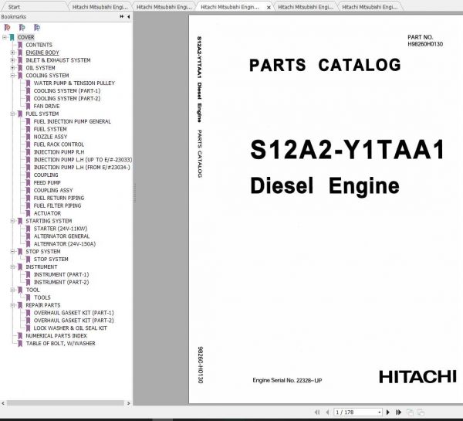Click bookmark icon beside TOOLS

pyautogui.click(x=28, y=297)
